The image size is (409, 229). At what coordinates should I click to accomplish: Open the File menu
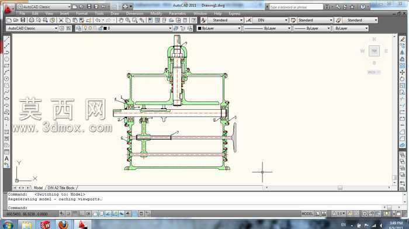pyautogui.click(x=22, y=13)
